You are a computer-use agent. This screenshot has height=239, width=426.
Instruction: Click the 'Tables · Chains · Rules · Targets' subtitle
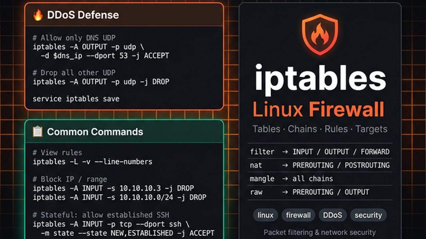coord(320,129)
